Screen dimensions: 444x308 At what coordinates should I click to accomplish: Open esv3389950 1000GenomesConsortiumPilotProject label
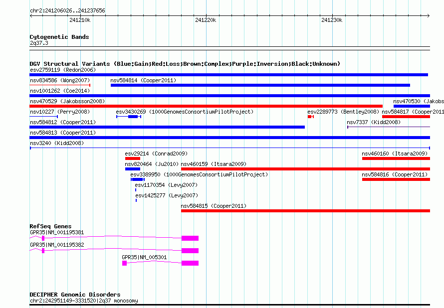click(199, 174)
